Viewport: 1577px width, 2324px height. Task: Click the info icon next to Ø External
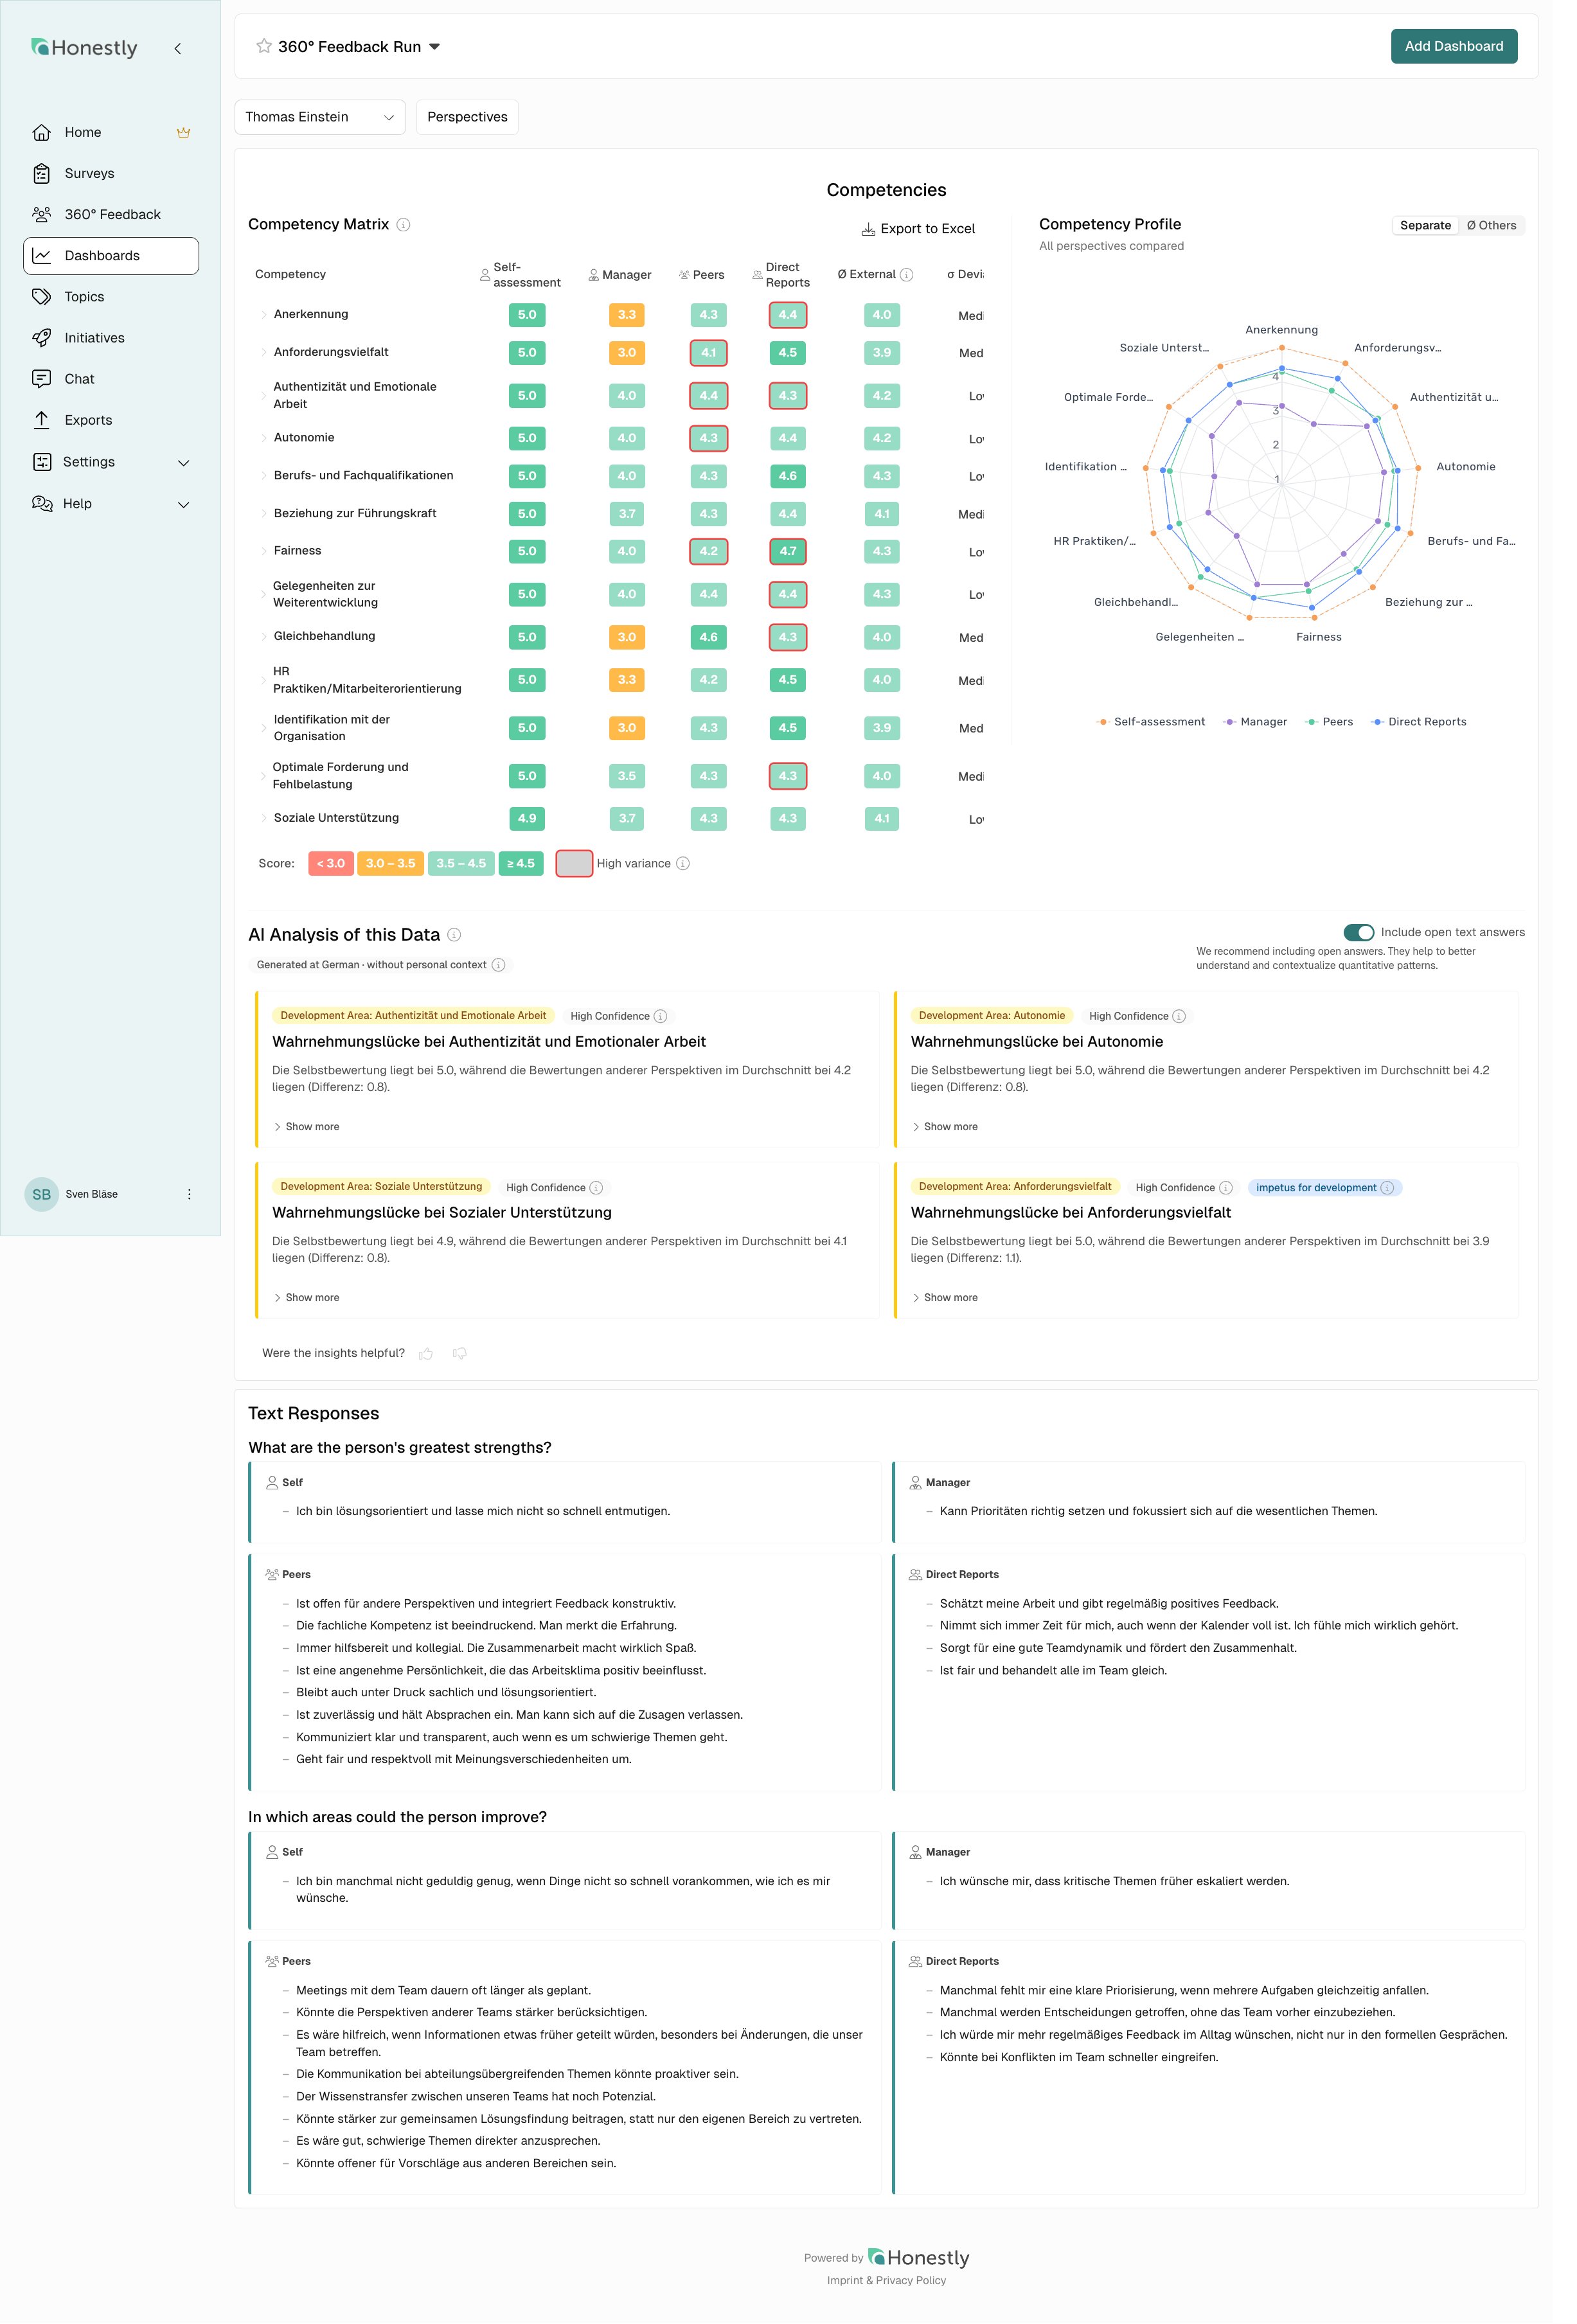906,275
